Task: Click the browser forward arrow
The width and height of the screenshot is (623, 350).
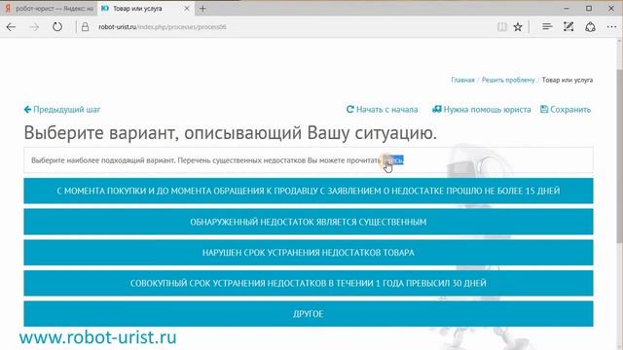Action: 35,27
